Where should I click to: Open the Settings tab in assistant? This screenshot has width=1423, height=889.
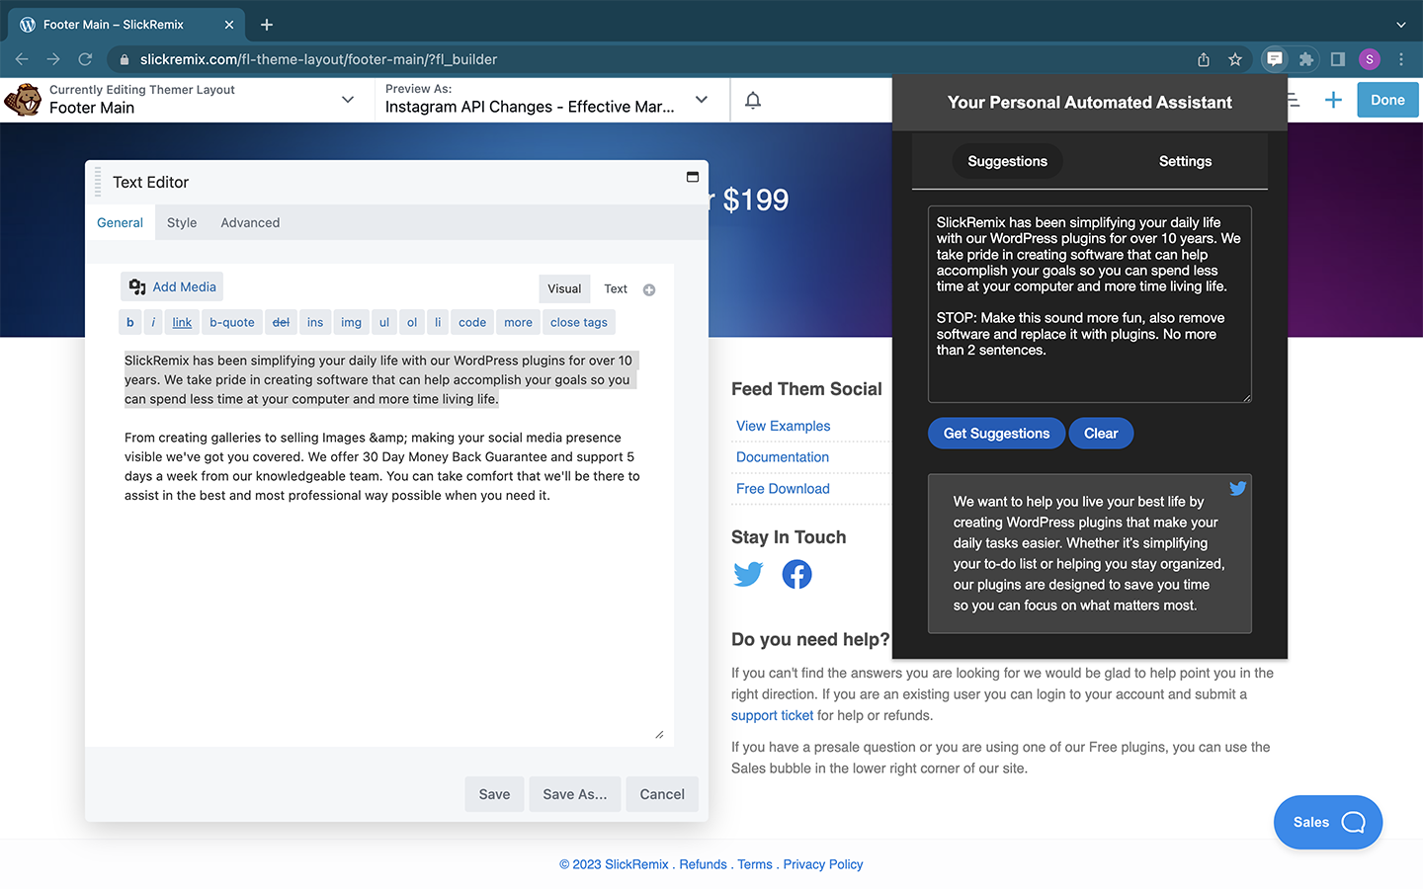click(x=1185, y=161)
